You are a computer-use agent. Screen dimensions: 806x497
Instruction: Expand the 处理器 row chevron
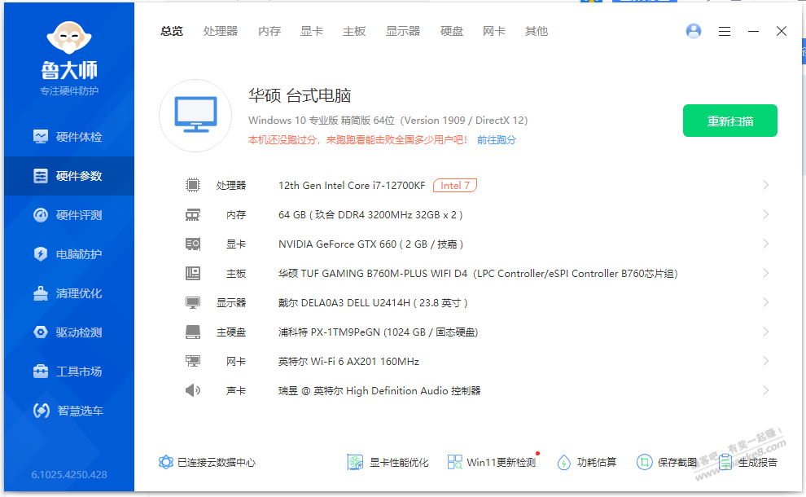766,185
